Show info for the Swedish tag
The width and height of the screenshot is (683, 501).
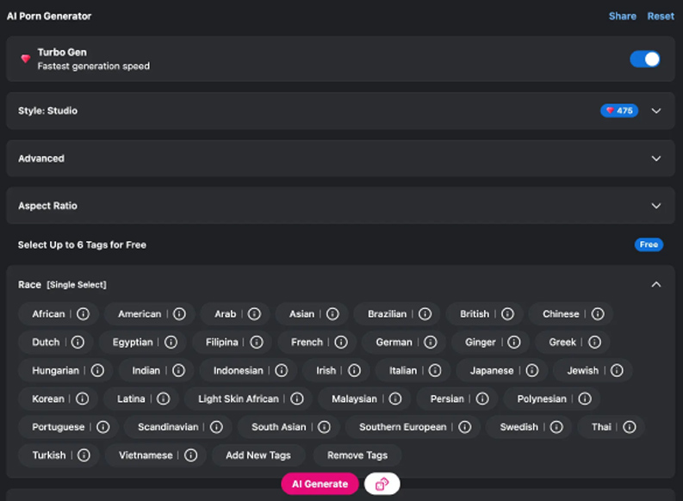coord(557,427)
